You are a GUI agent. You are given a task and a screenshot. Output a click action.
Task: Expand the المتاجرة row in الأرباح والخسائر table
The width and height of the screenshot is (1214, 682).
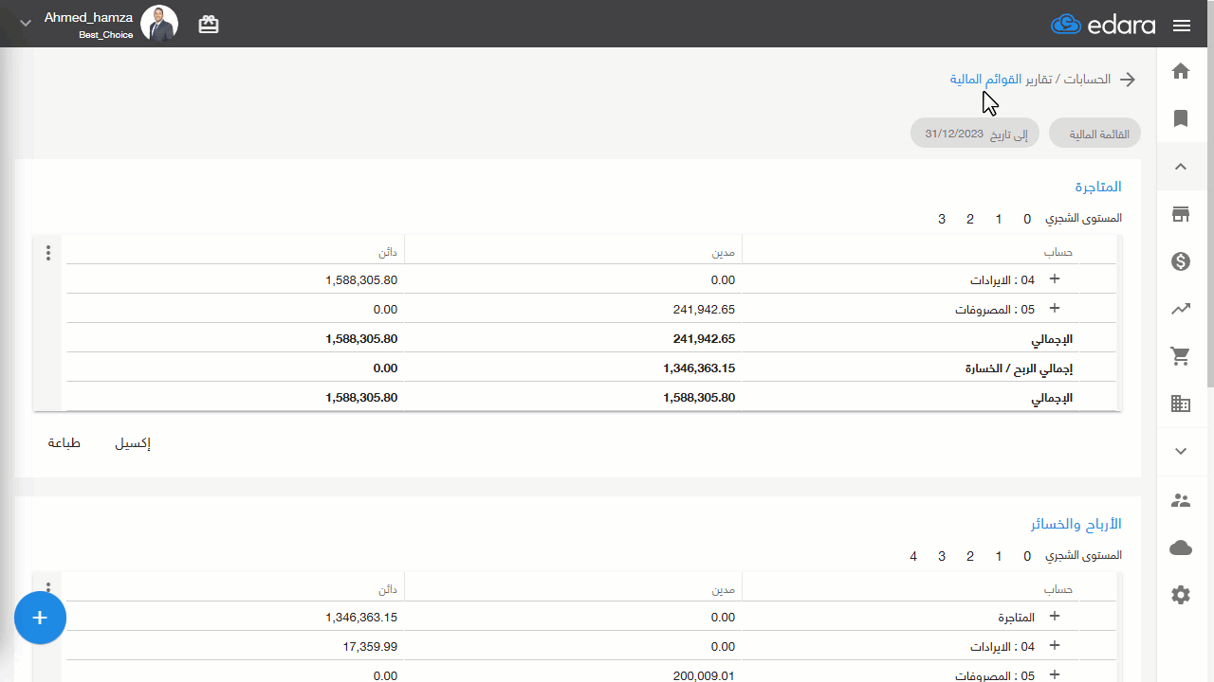(x=1054, y=617)
